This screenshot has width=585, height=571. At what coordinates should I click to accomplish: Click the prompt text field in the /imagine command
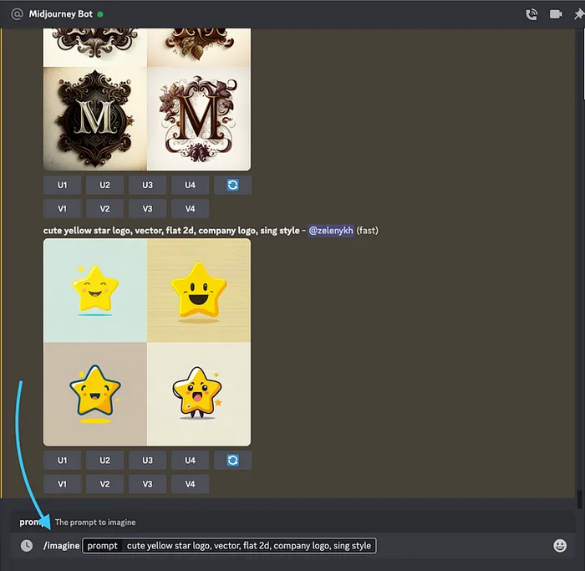[x=249, y=546]
